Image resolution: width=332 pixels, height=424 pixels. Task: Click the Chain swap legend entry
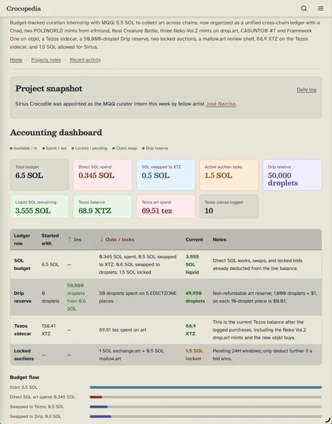click(x=125, y=148)
